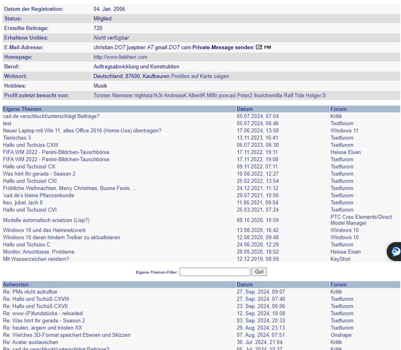The width and height of the screenshot is (401, 350).
Task: Open profile visitor iloalchemilla
Action: click(268, 96)
